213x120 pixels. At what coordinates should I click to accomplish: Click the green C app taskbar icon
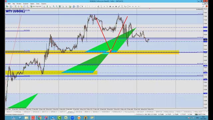pos(59,118)
